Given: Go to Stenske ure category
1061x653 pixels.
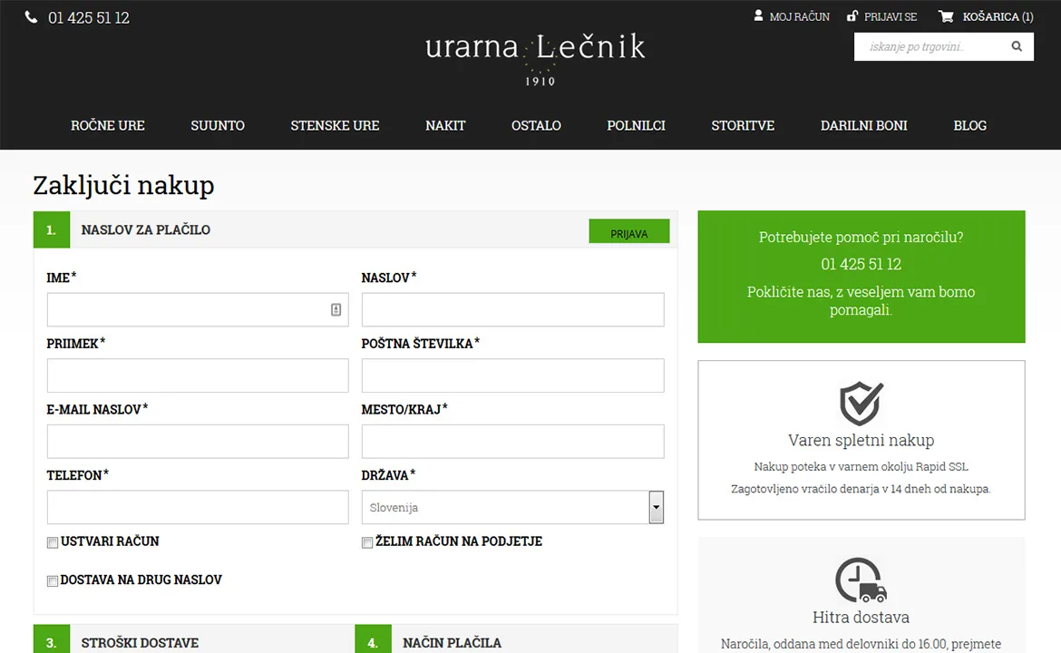Looking at the screenshot, I should [335, 125].
